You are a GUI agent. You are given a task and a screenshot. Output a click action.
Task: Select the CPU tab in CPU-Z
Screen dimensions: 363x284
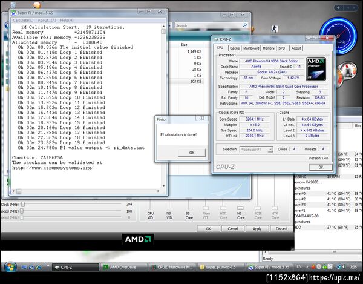coord(220,48)
